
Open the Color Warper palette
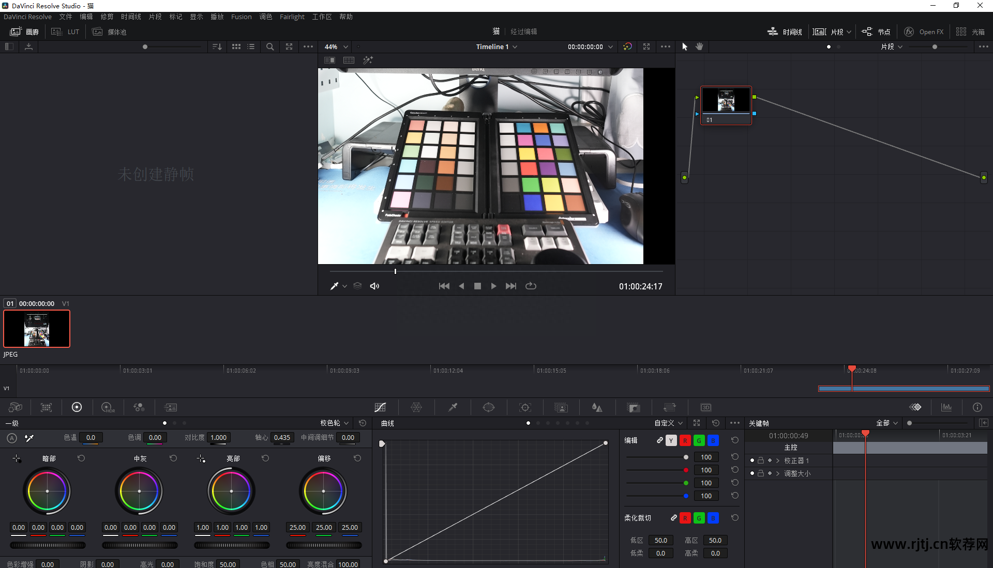tap(416, 407)
